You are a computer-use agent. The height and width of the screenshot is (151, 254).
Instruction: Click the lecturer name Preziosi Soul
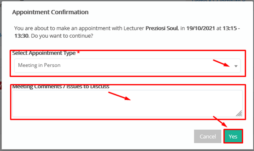click(162, 28)
